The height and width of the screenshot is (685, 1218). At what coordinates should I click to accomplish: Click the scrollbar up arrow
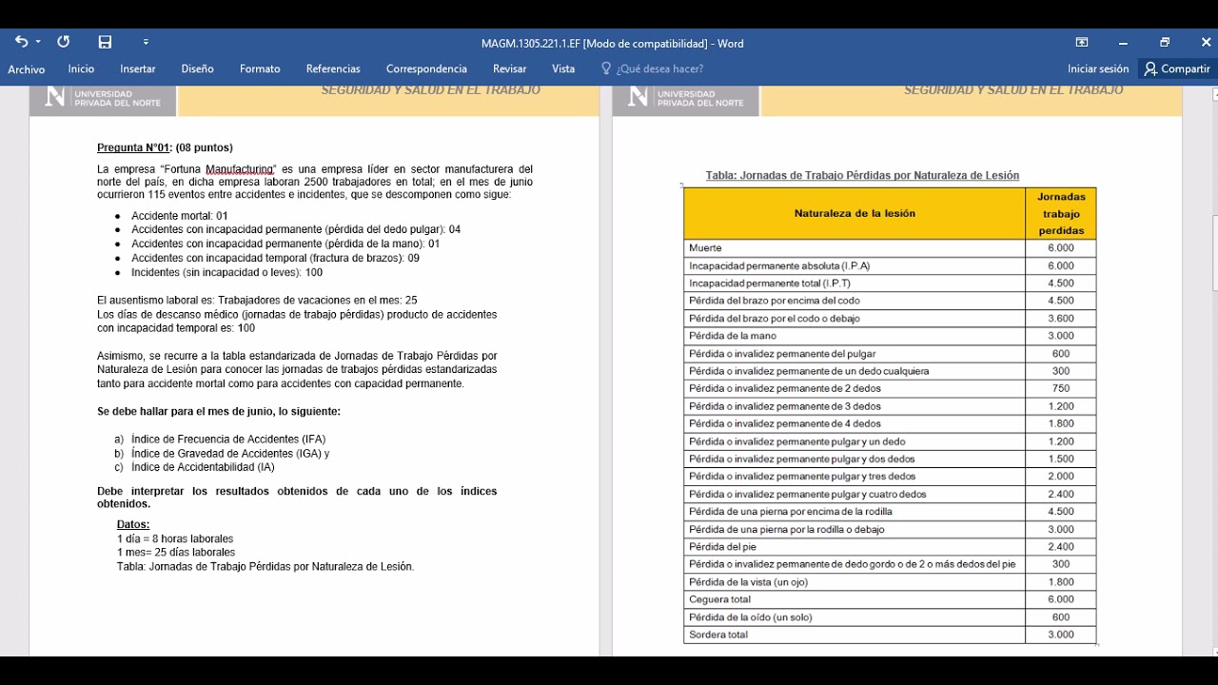[1214, 94]
